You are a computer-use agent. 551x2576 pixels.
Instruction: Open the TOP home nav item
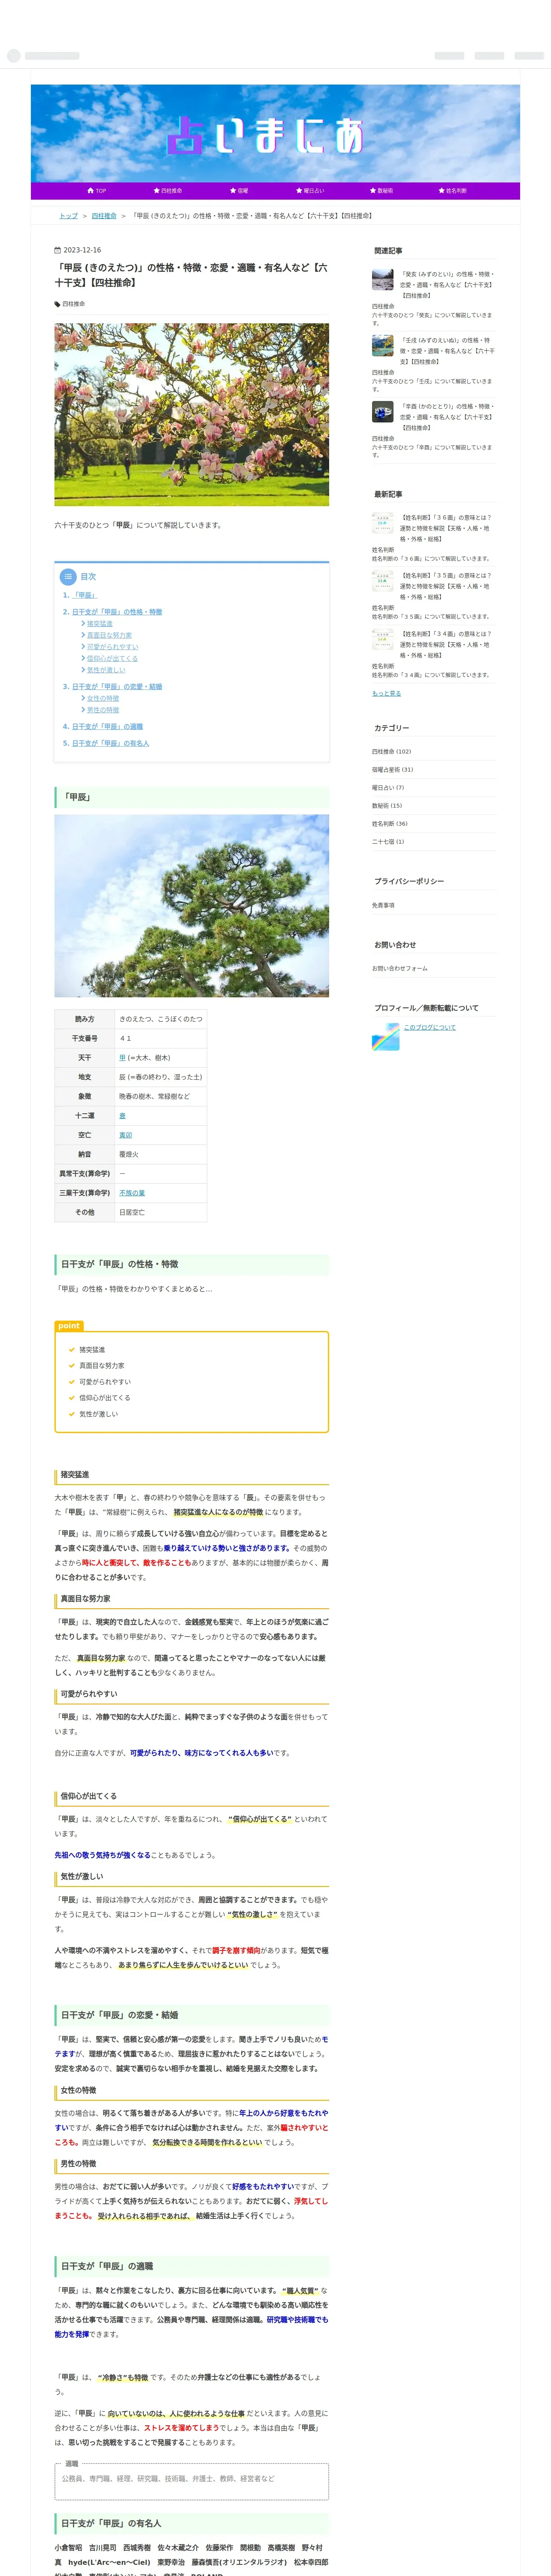point(97,191)
